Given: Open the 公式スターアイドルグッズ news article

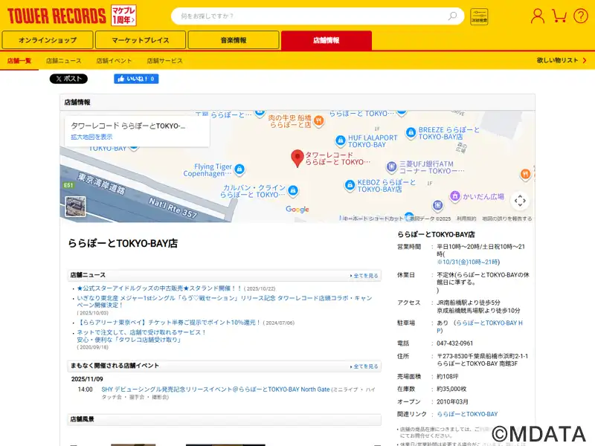Looking at the screenshot, I should click(x=159, y=288).
